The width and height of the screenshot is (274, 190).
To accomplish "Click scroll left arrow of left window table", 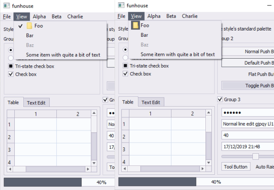I will pos(10,169).
